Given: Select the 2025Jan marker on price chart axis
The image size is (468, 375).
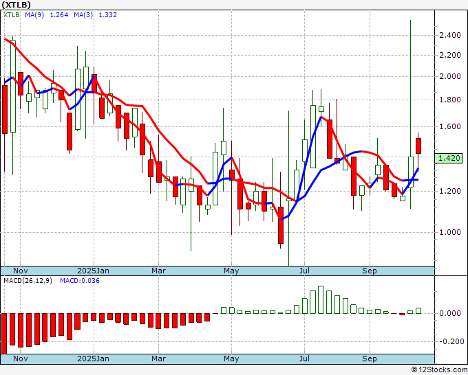Looking at the screenshot, I should click(93, 271).
